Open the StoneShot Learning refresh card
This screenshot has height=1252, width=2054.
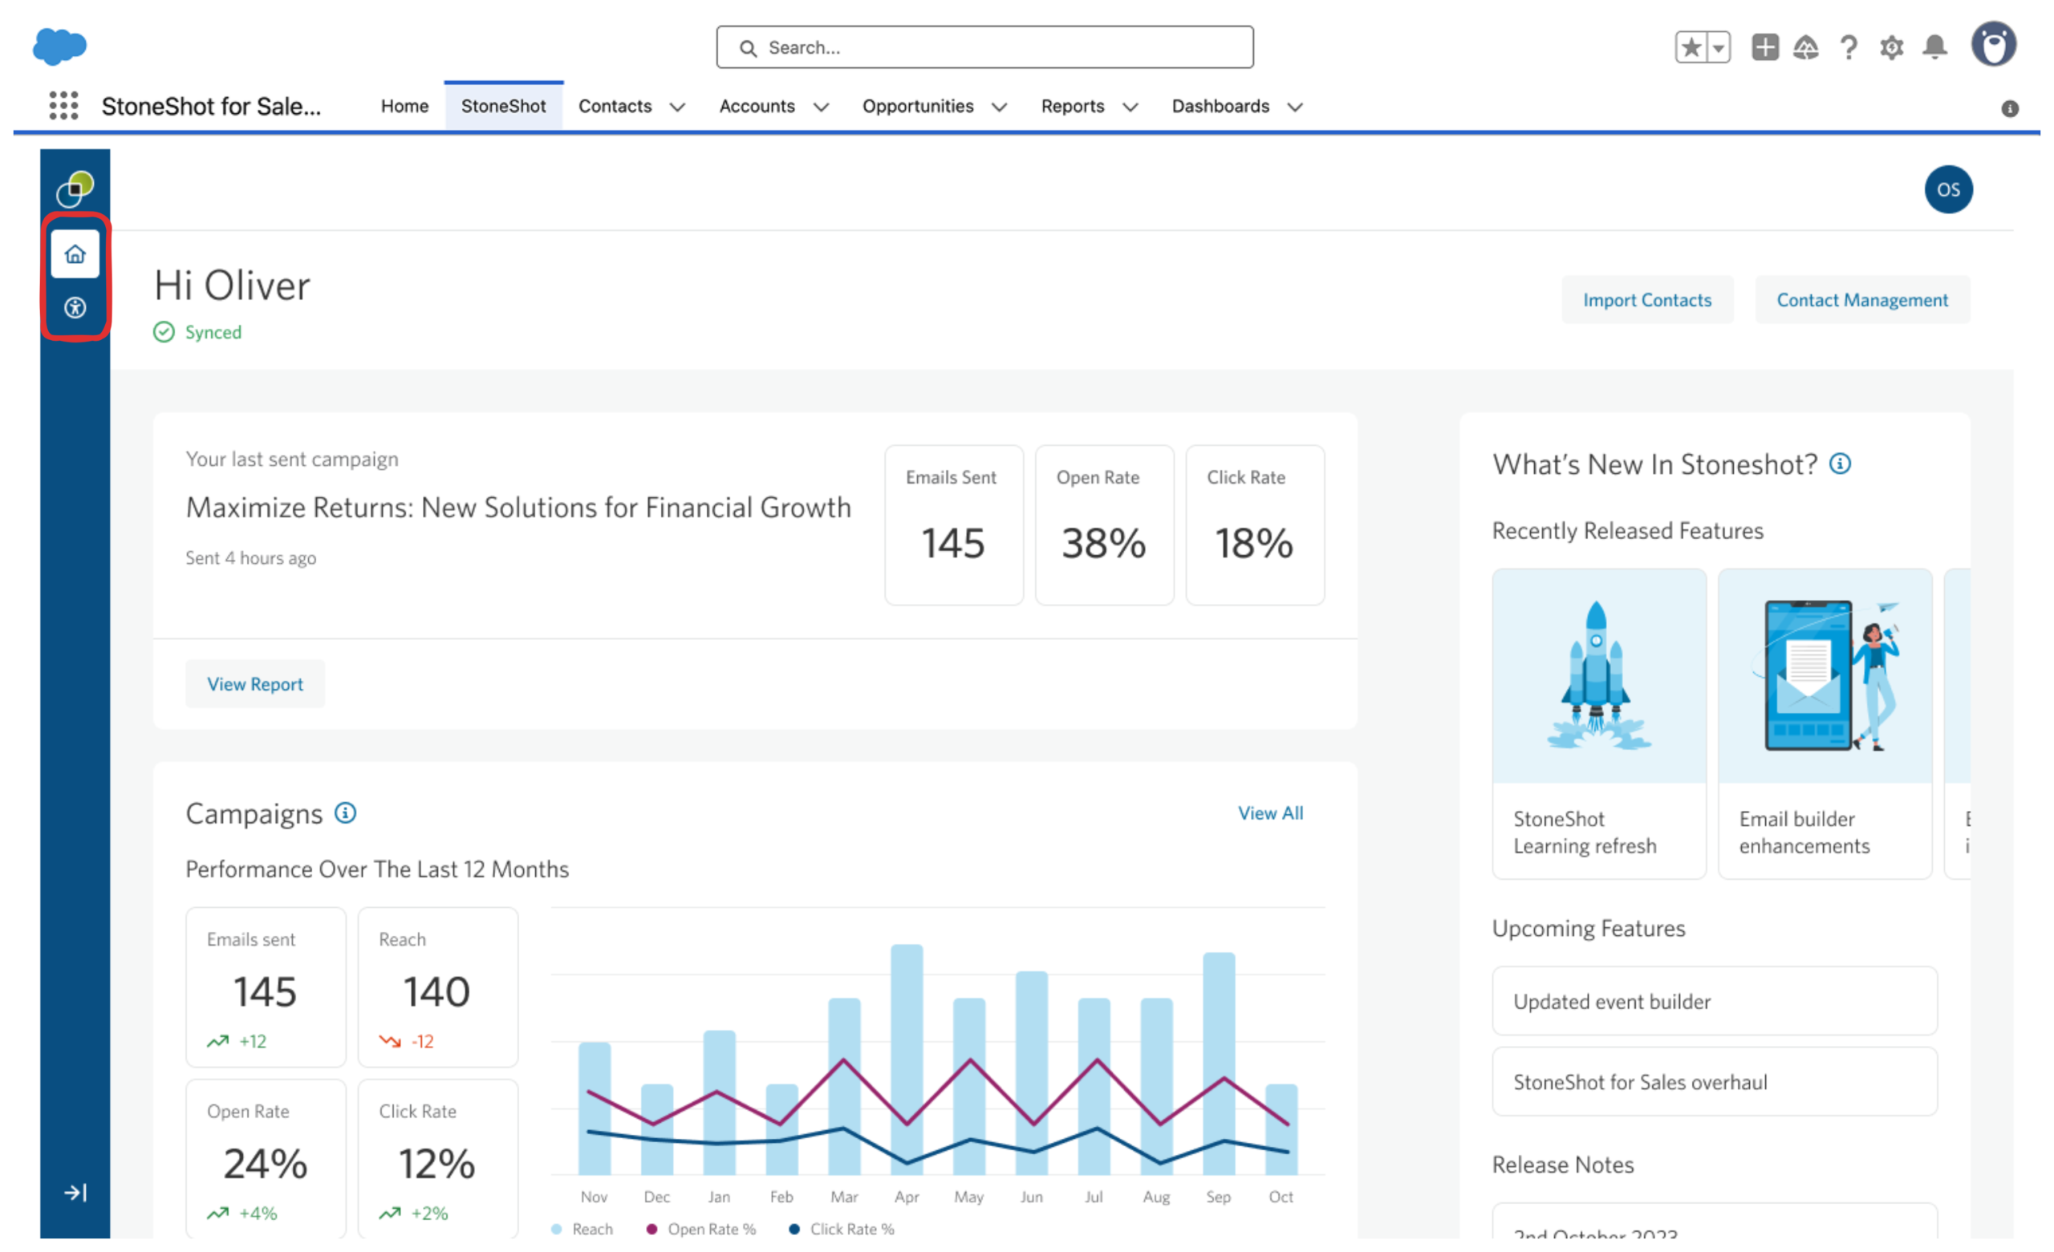1599,723
